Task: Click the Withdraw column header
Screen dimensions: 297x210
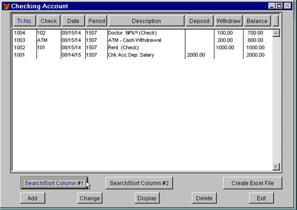Action: click(229, 21)
